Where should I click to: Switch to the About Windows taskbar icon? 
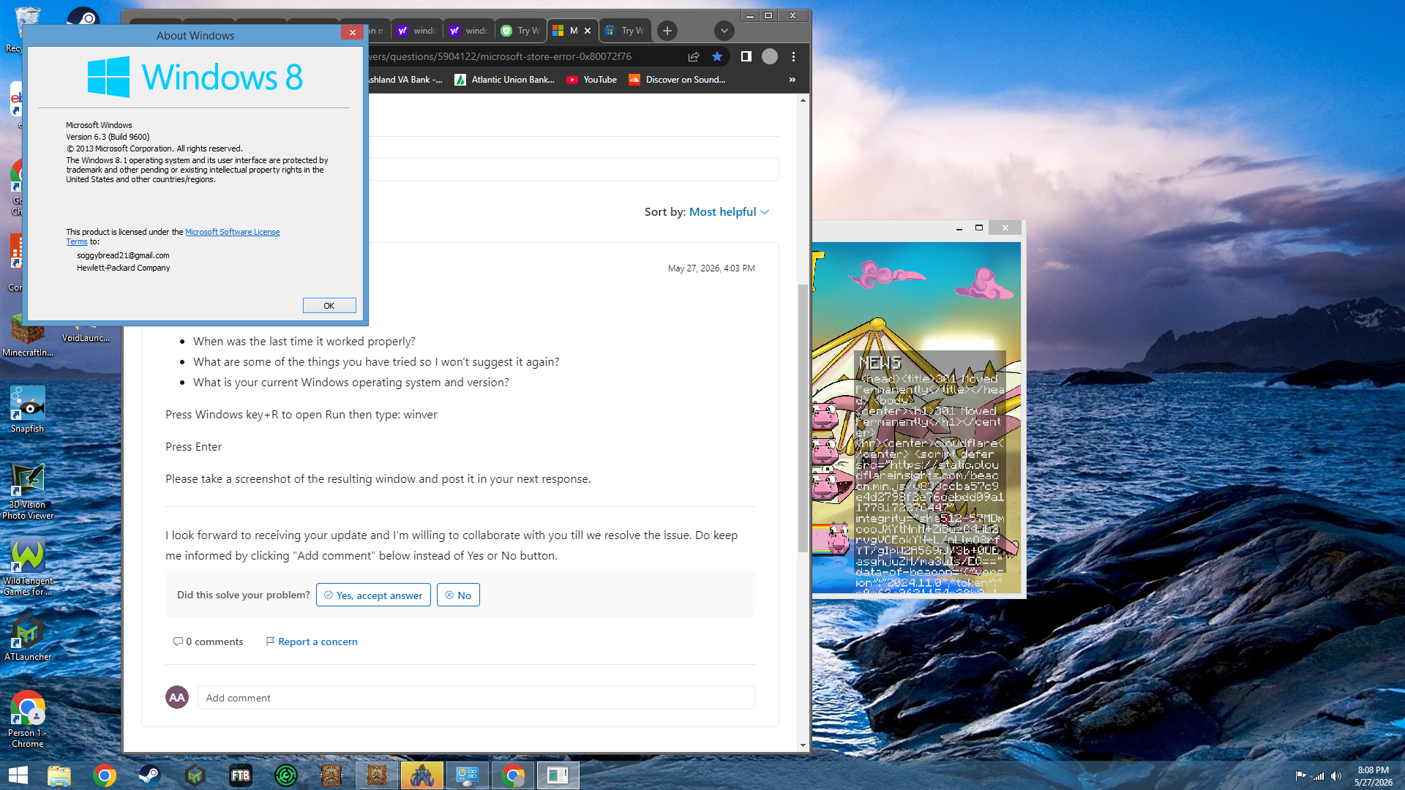point(558,775)
